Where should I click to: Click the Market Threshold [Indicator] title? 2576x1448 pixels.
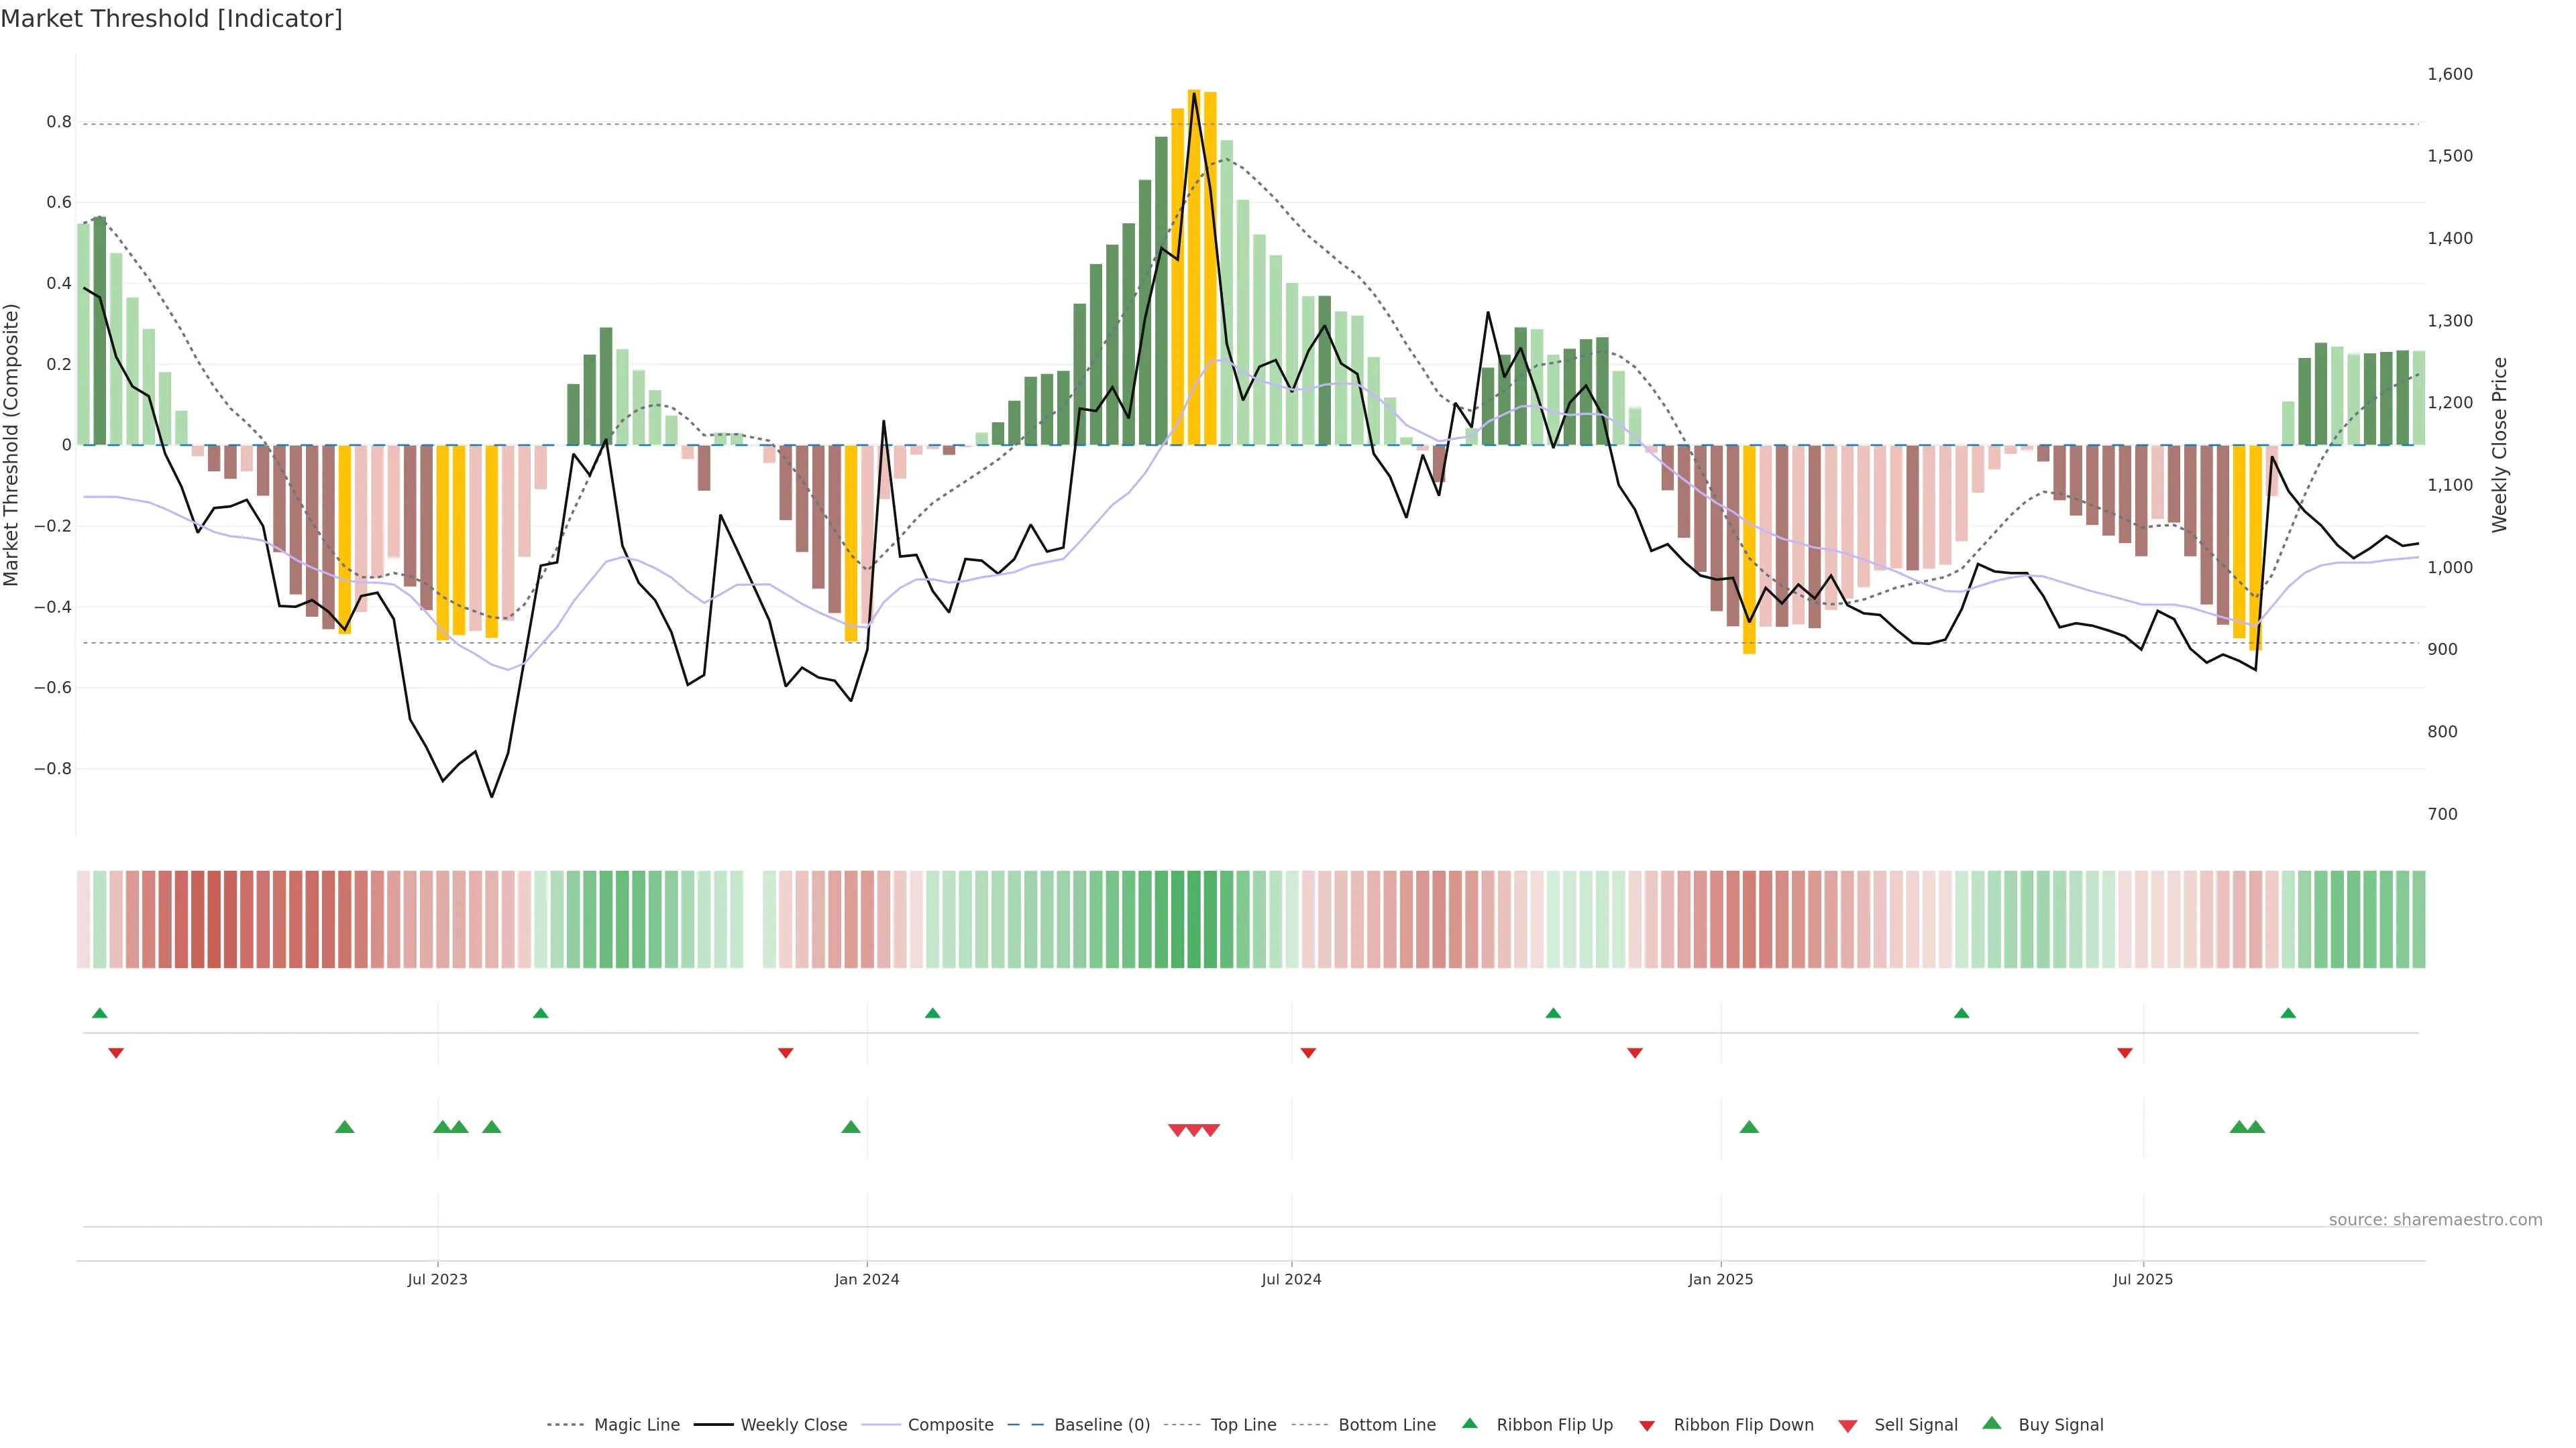(172, 19)
